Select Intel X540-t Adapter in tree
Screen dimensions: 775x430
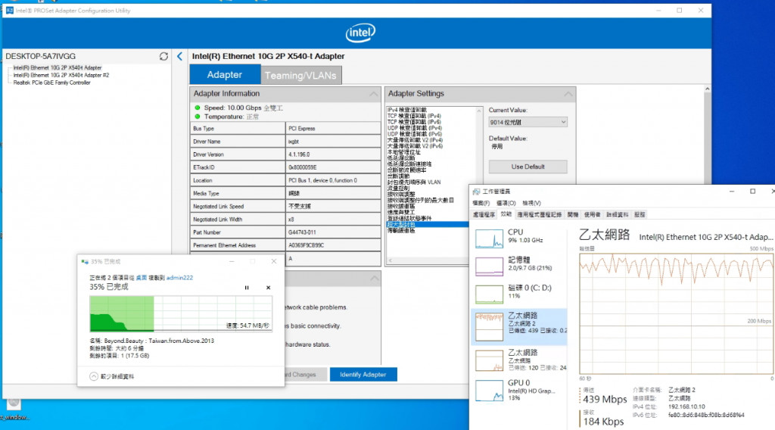tap(58, 67)
